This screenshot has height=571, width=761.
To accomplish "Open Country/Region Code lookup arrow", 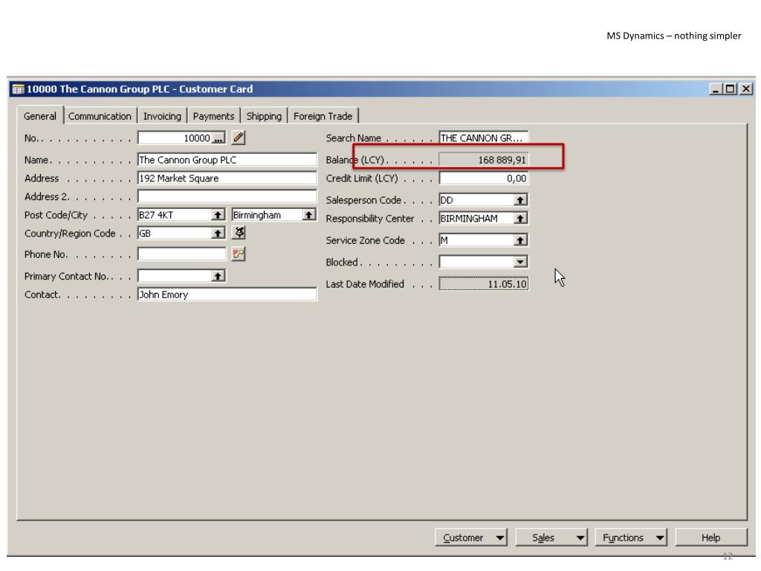I will (218, 233).
